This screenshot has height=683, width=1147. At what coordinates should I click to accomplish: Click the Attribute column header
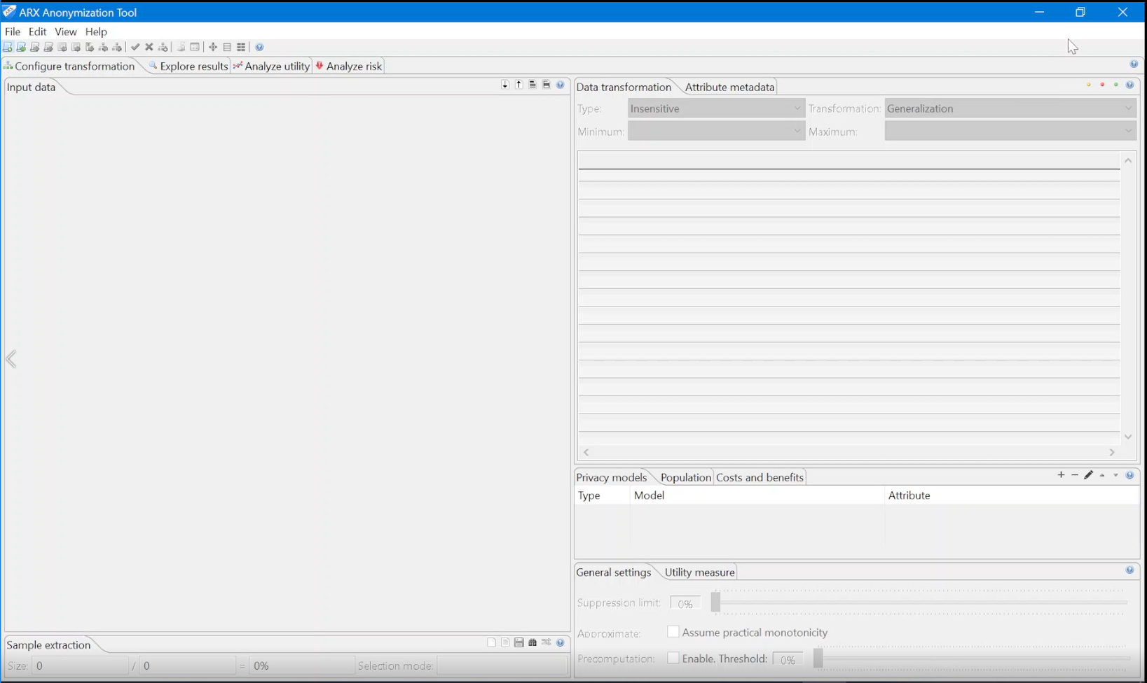tap(1011, 495)
